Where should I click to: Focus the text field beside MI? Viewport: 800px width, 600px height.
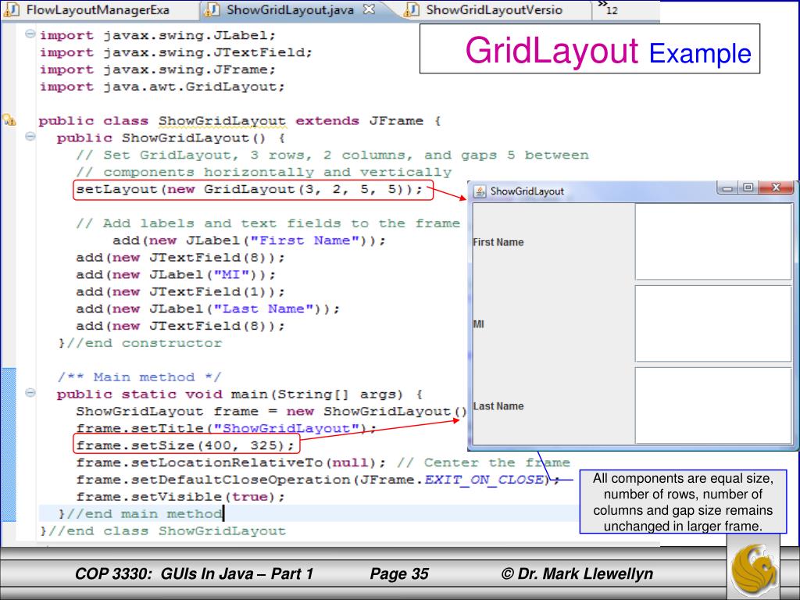713,323
